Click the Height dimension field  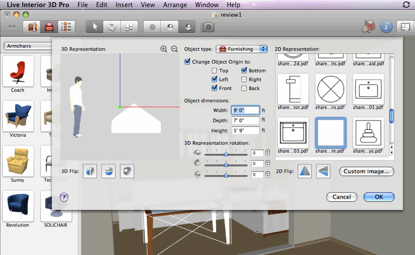(245, 130)
